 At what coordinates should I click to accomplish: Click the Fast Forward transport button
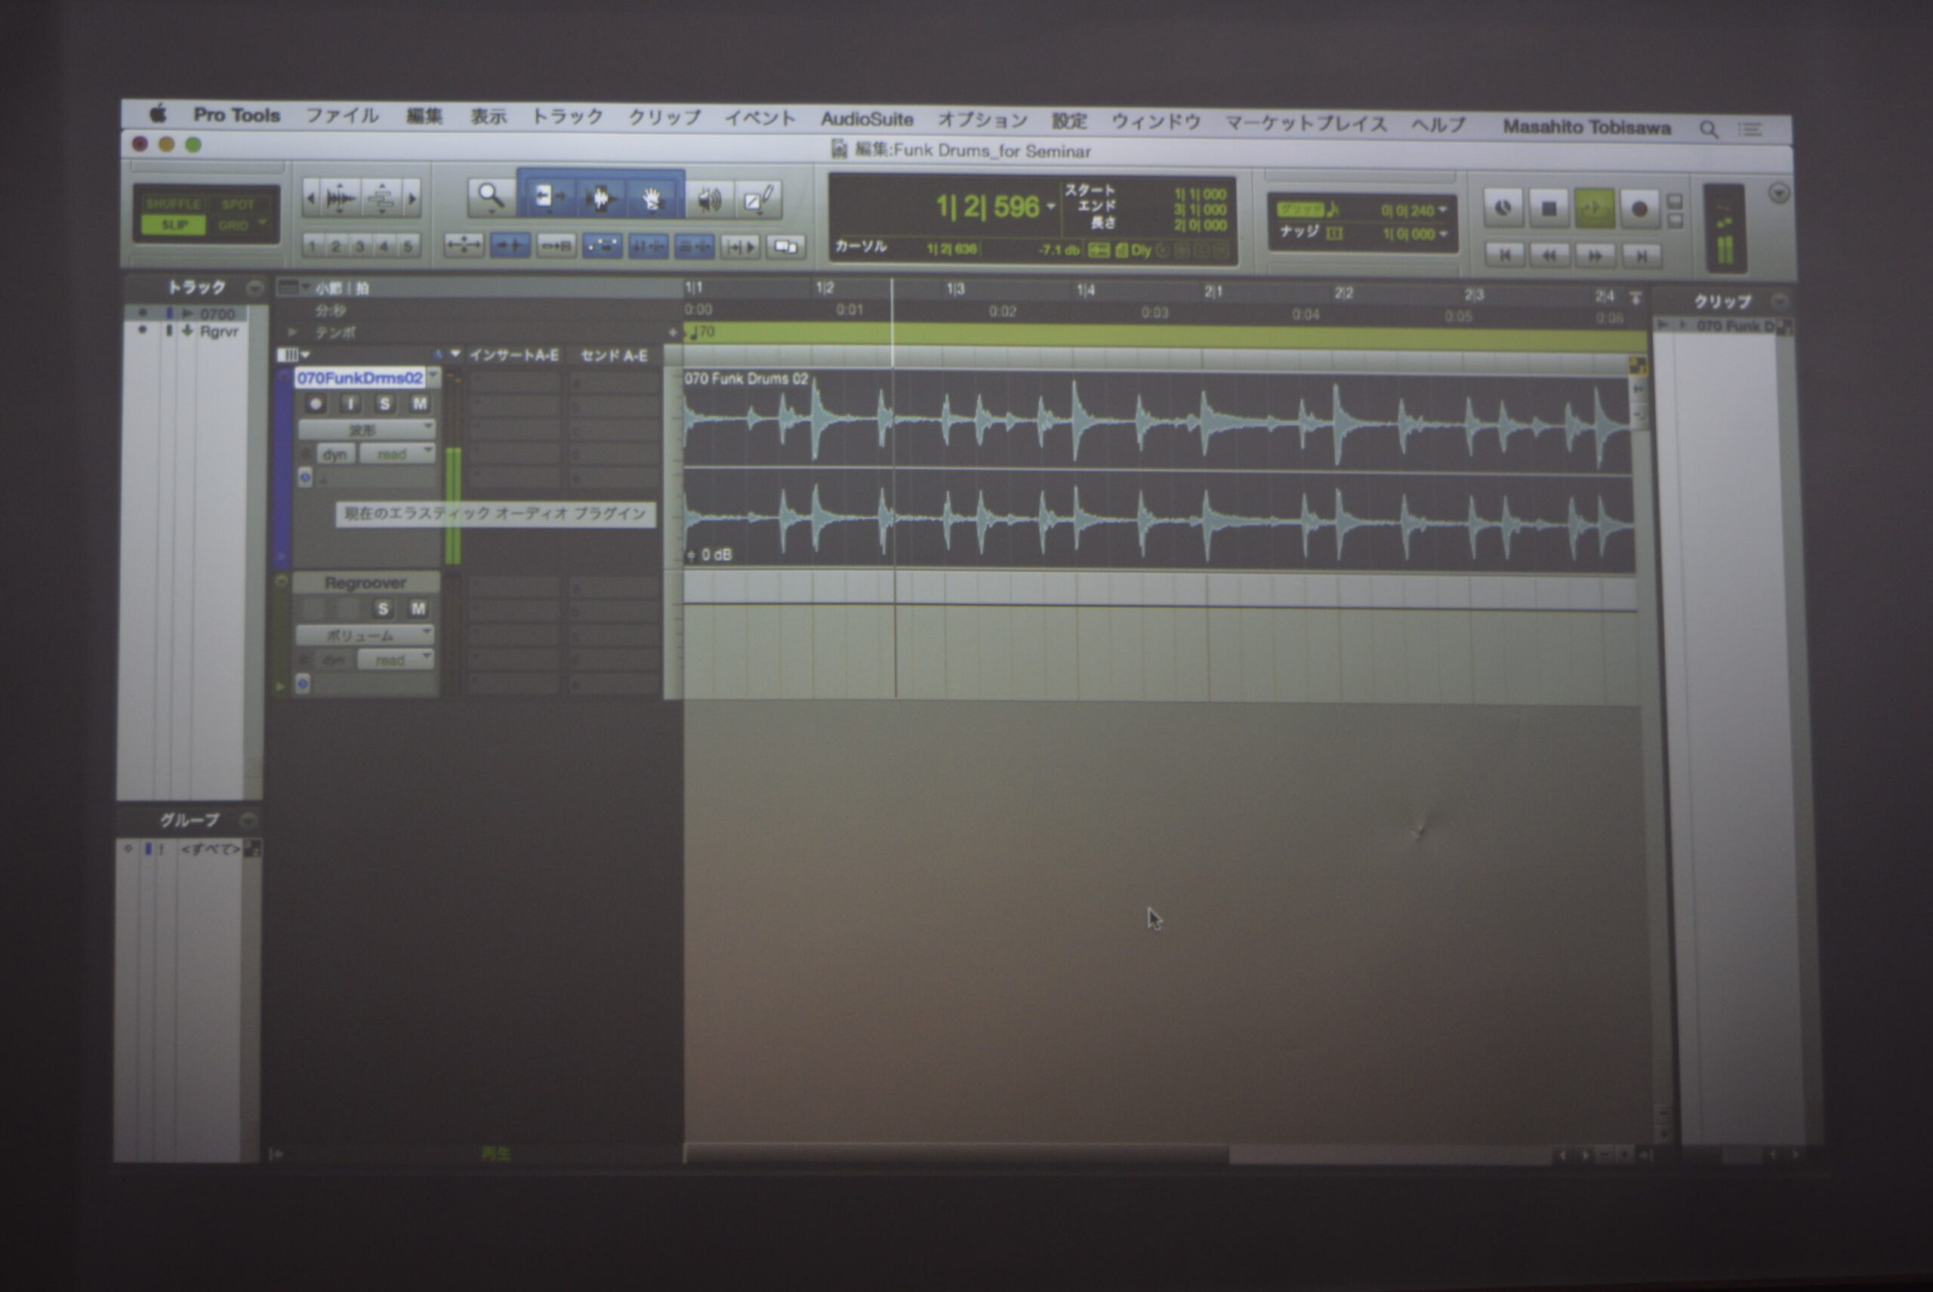(x=1595, y=256)
